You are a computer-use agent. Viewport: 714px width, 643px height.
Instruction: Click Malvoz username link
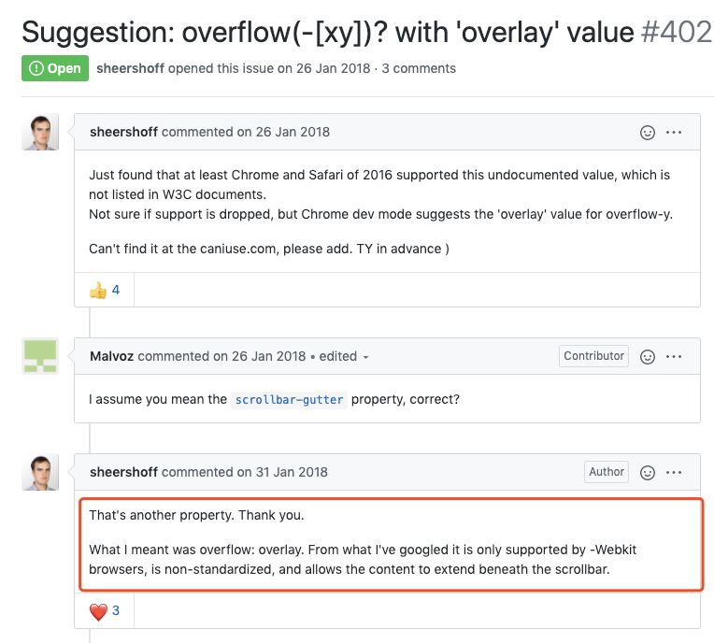(111, 356)
